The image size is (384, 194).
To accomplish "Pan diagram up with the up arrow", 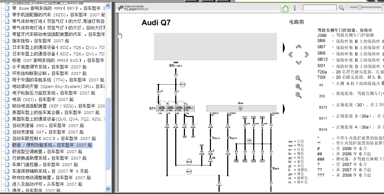I will pyautogui.click(x=298, y=47).
